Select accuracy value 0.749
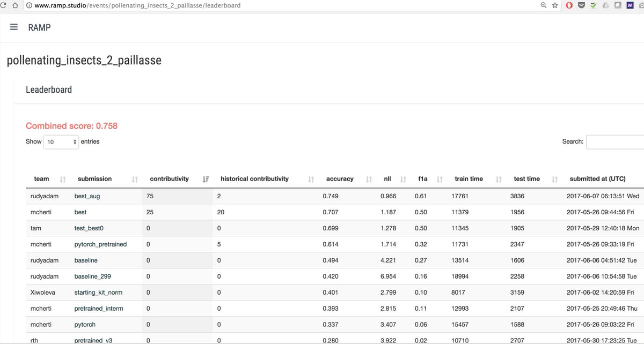The height and width of the screenshot is (344, 644). click(x=331, y=197)
